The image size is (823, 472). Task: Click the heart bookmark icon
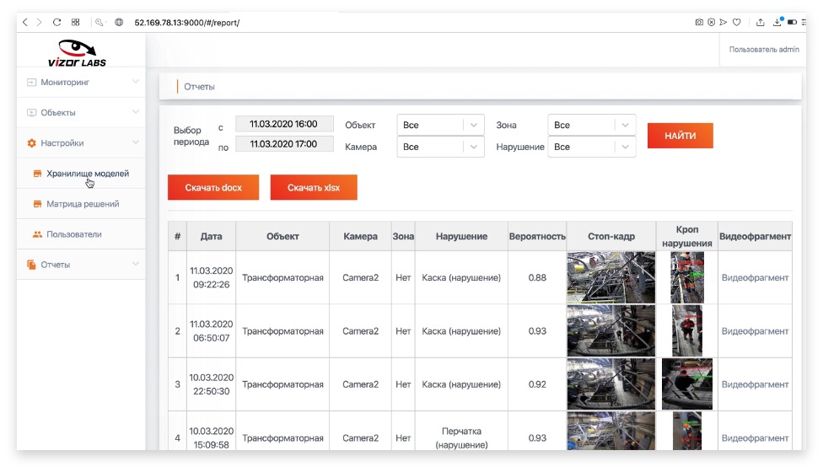pos(735,22)
